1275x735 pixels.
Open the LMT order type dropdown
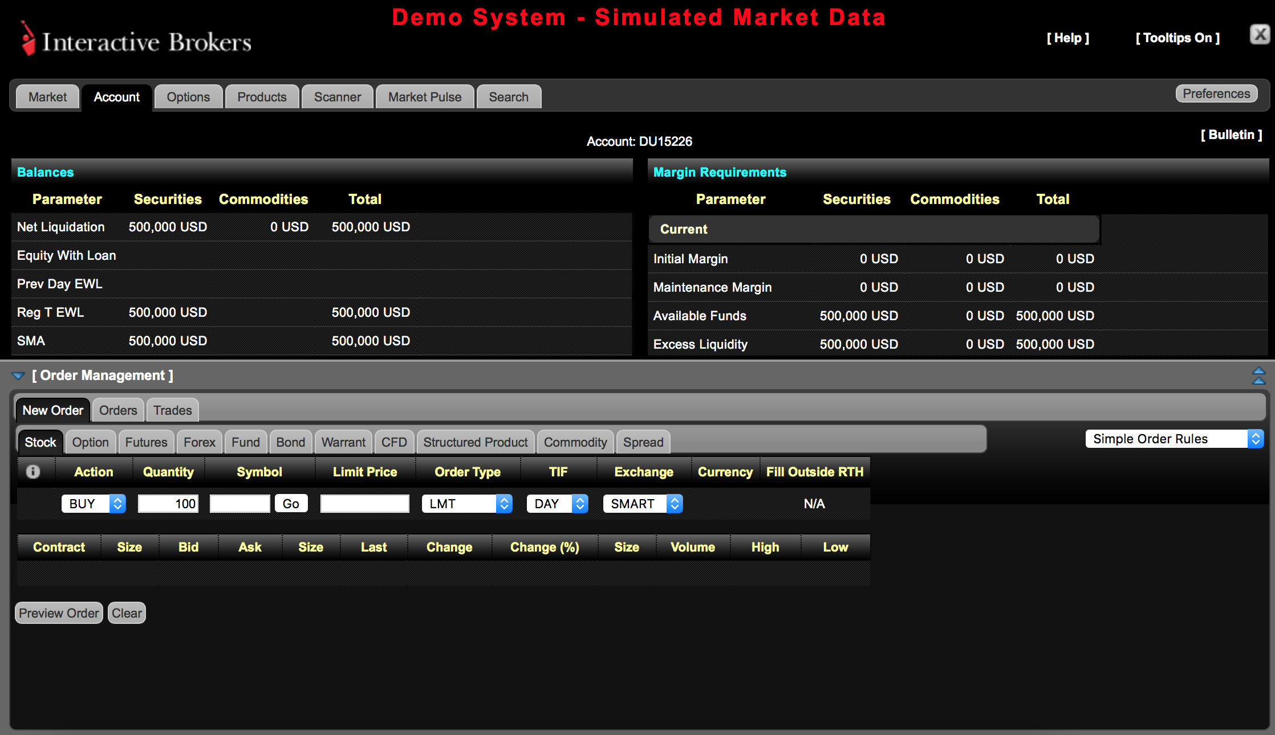466,504
